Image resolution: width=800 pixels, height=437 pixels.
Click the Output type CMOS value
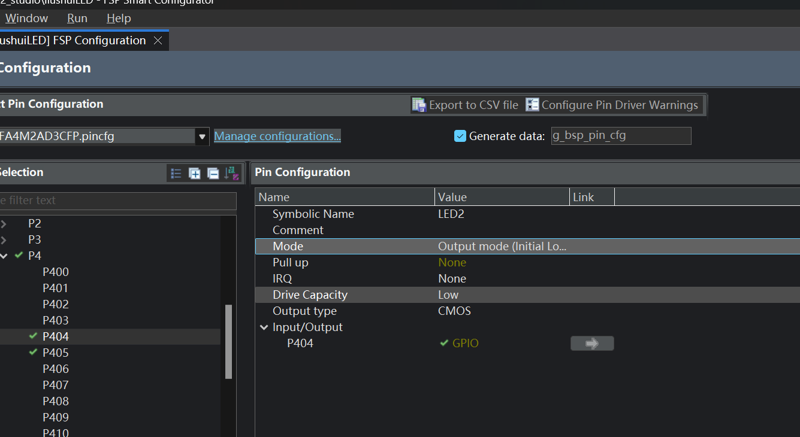(x=455, y=311)
